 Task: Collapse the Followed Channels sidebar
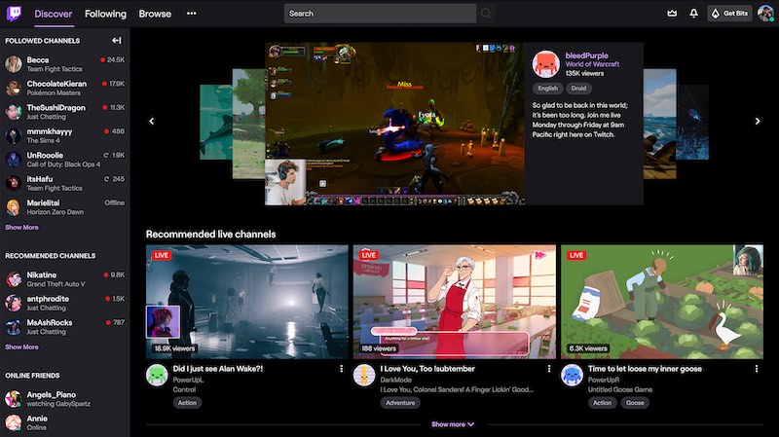[116, 40]
